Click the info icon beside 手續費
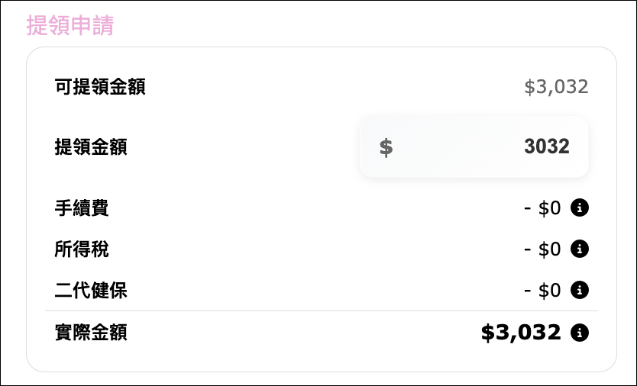Viewport: 637px width, 386px height. (579, 207)
